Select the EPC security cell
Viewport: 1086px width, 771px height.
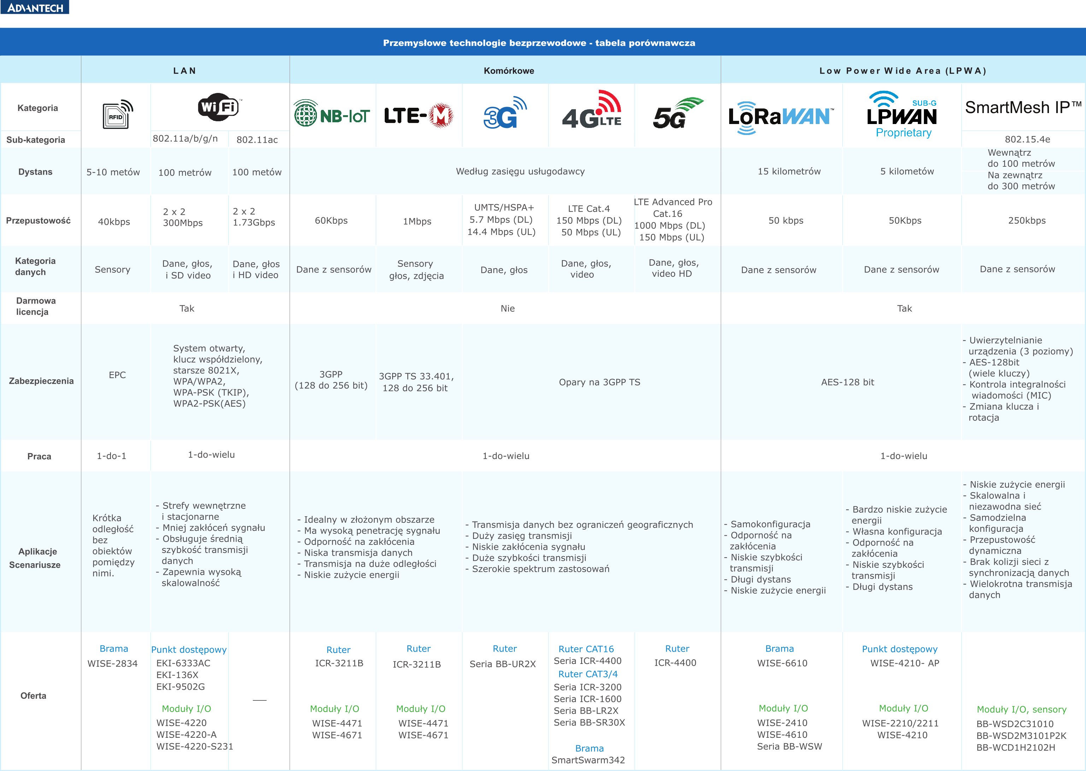[x=117, y=375]
